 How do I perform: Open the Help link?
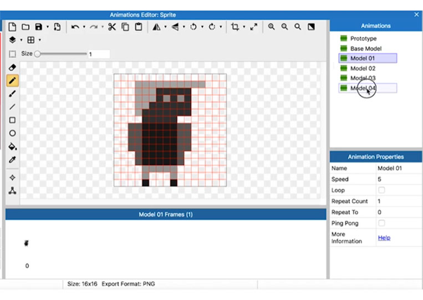click(x=384, y=238)
